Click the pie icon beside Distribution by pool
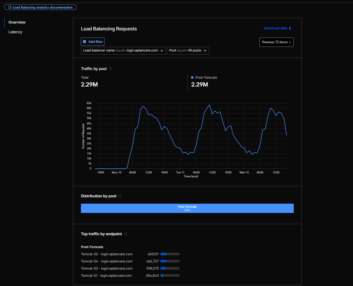This screenshot has width=353, height=286. click(120, 196)
